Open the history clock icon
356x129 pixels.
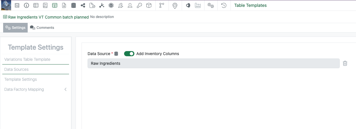(224, 5)
